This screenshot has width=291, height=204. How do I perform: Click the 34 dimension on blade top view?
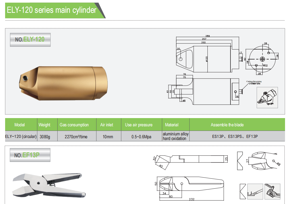(164, 193)
